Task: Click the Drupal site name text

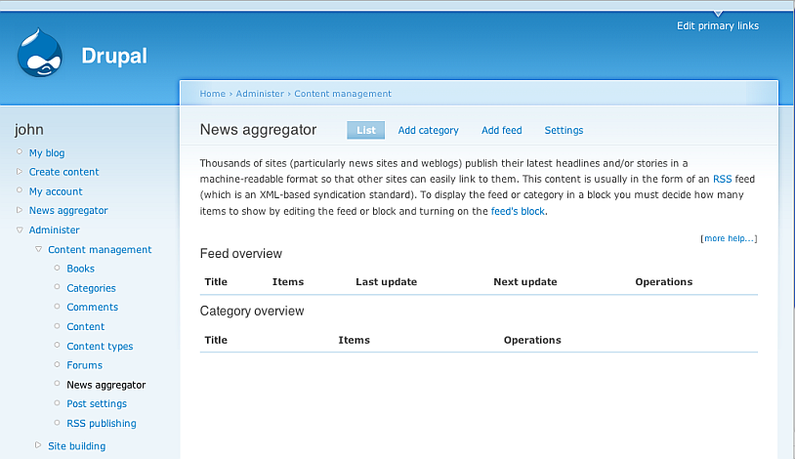Action: click(114, 56)
